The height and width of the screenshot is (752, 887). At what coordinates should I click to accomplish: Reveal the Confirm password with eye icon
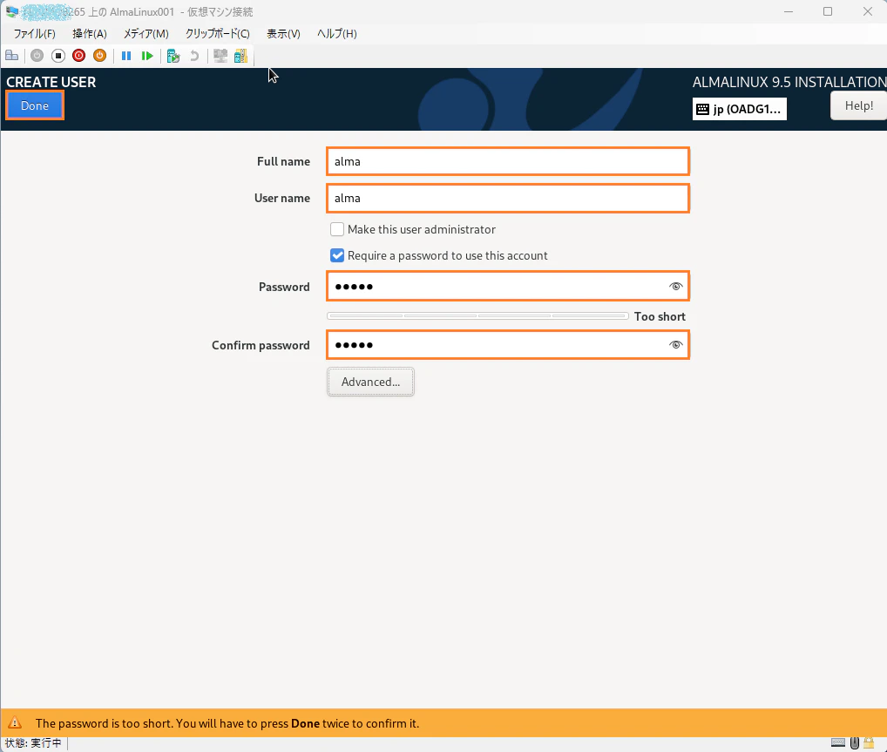coord(675,344)
